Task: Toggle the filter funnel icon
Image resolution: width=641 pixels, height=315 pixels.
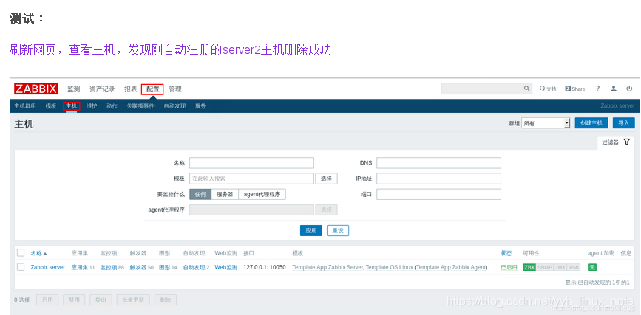Action: pyautogui.click(x=627, y=142)
